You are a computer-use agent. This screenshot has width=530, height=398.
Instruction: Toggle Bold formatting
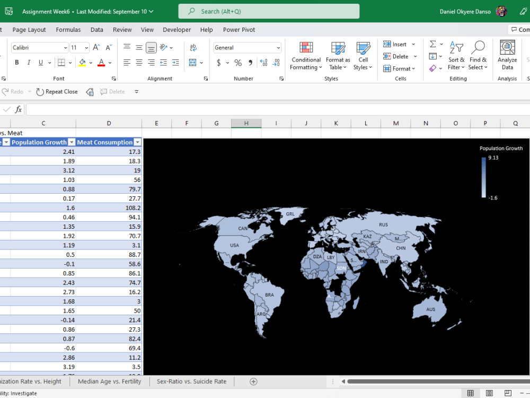point(16,63)
